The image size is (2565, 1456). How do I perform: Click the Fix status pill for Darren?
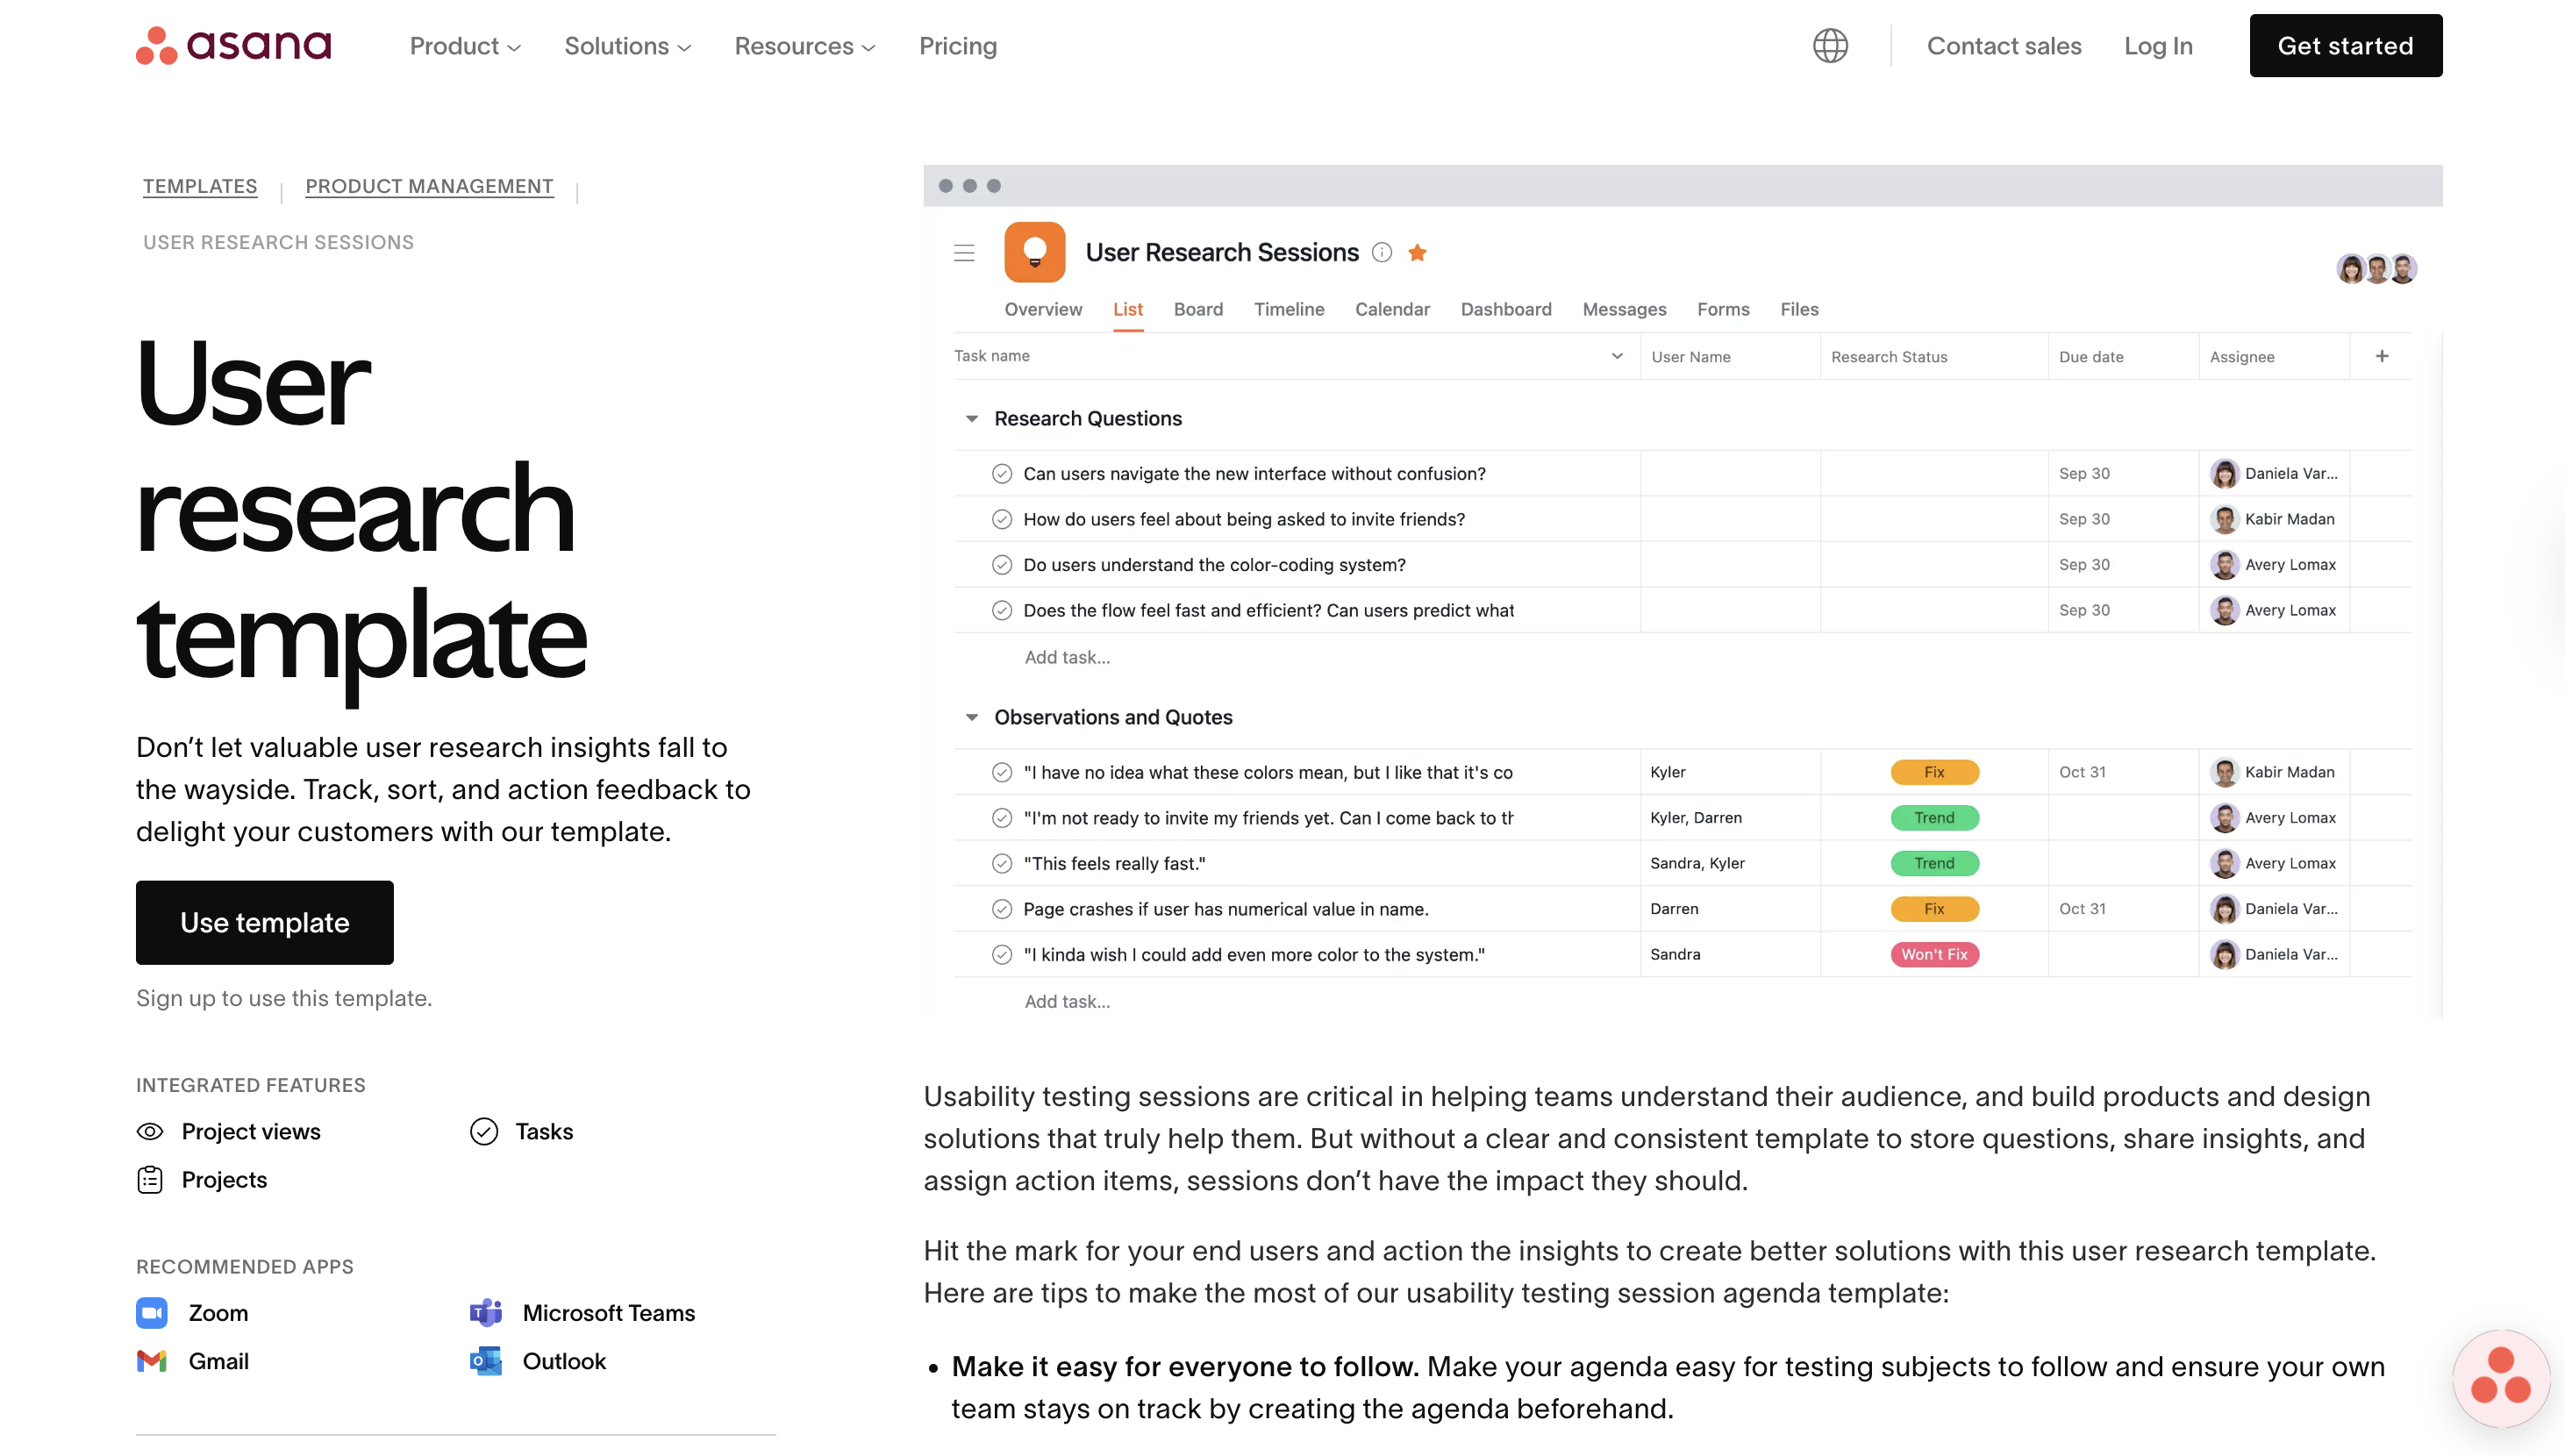(1933, 909)
